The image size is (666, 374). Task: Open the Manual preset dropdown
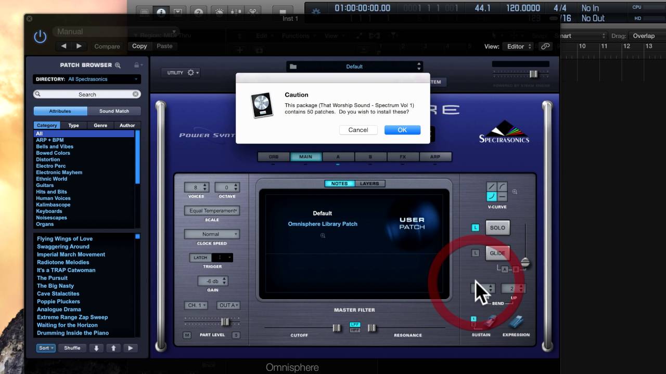(x=117, y=32)
